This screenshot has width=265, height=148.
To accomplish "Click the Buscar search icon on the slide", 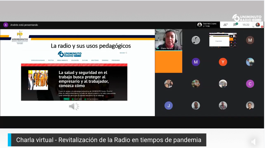I will tap(126, 53).
